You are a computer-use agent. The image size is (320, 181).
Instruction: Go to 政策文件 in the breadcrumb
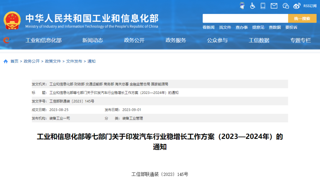coord(53,61)
